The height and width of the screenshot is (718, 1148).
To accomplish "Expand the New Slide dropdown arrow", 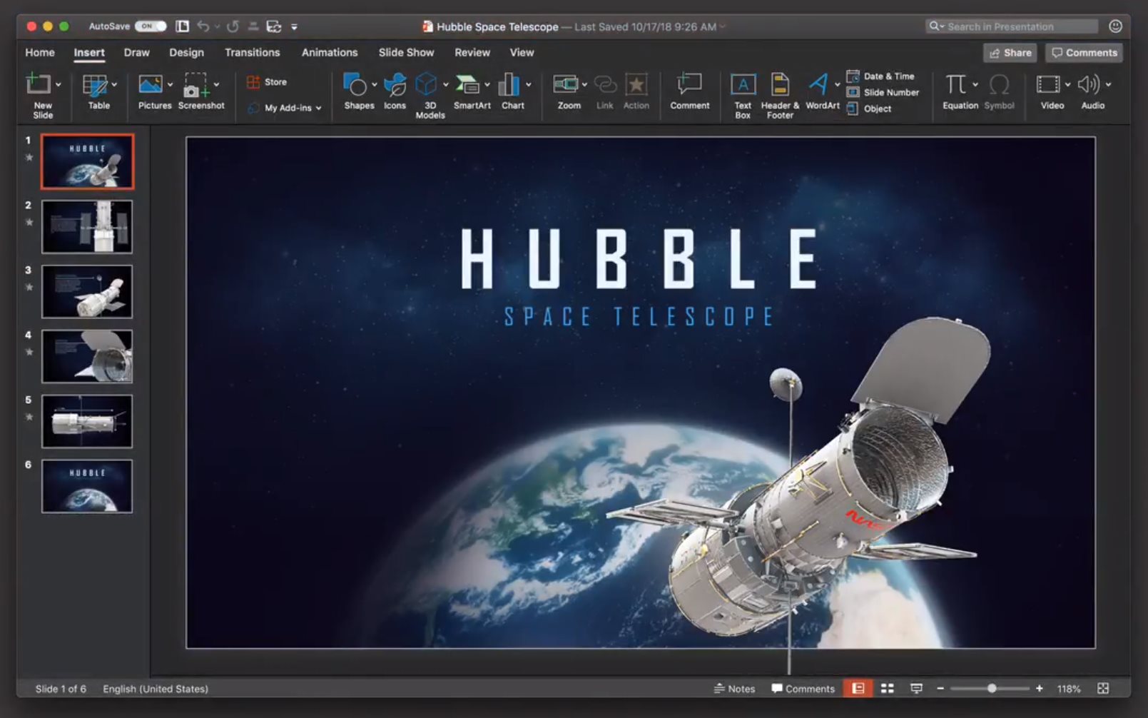I will tap(59, 85).
